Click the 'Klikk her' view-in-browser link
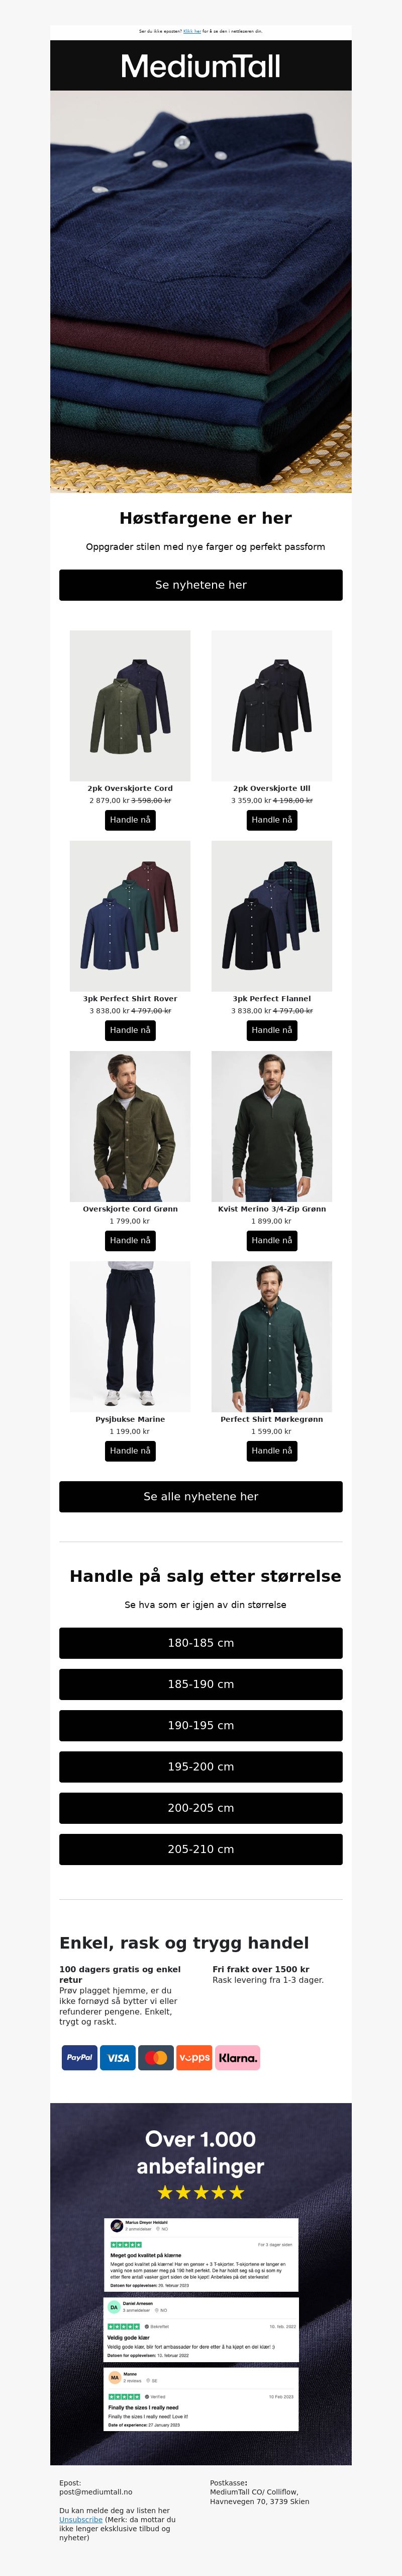The width and height of the screenshot is (402, 2576). pyautogui.click(x=192, y=31)
